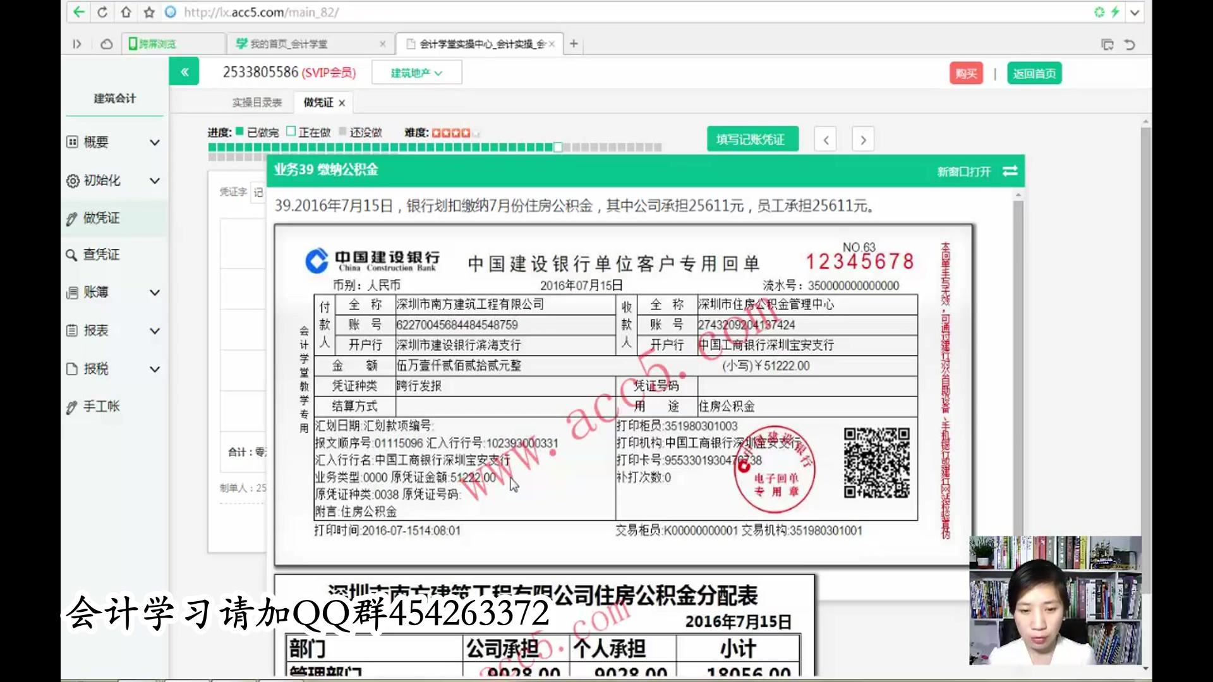The image size is (1213, 682).
Task: Click the 做凭证 pen icon in sidebar
Action: point(73,218)
